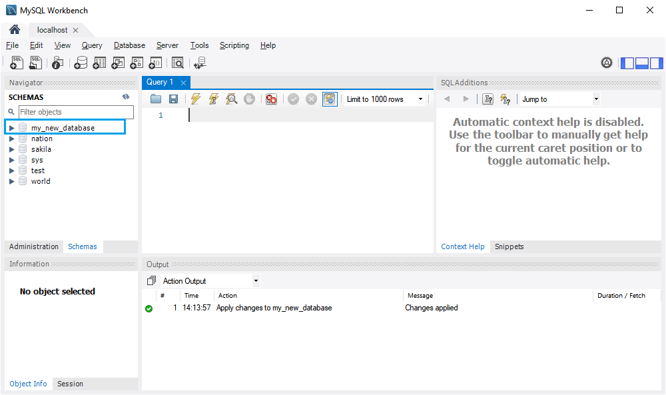Switch to the Administration tab
This screenshot has height=395, width=666.
[33, 246]
